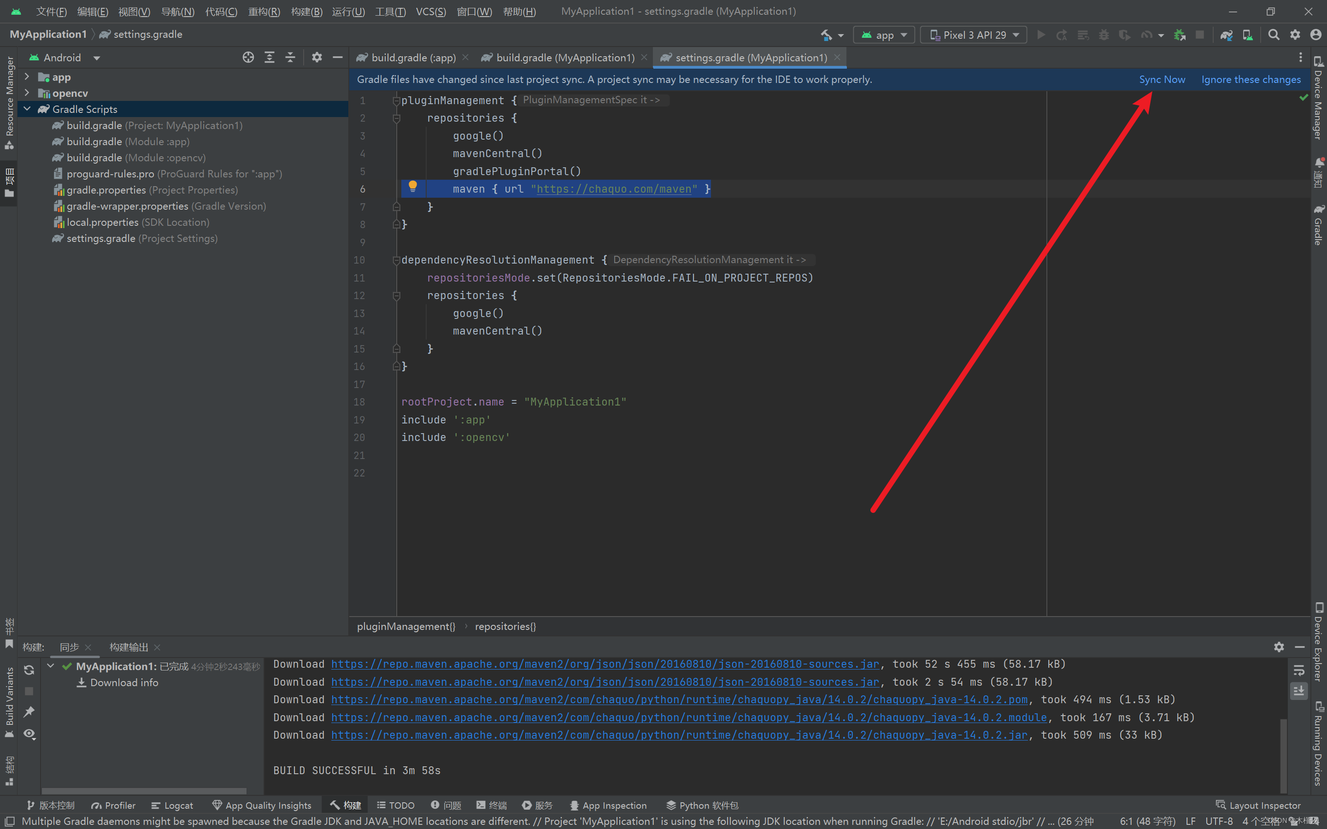
Task: Click the search magnifier in the toolbar
Action: [x=1274, y=35]
